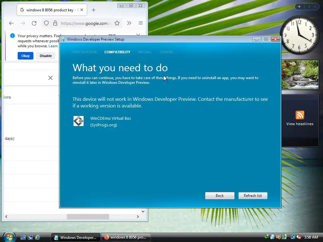Viewport: 323px width, 242px height.
Task: Close the Windows Developer Preview Setup window
Action: [x=276, y=39]
